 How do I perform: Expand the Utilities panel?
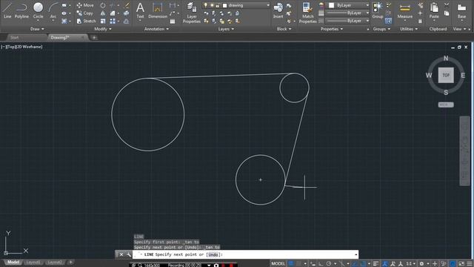tap(409, 29)
